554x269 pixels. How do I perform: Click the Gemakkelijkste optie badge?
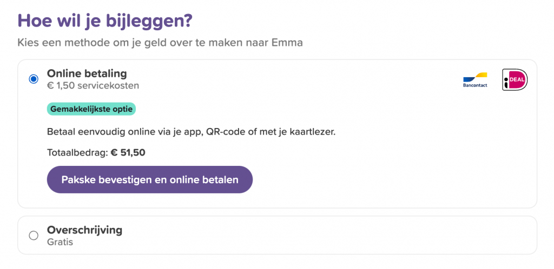coord(91,109)
